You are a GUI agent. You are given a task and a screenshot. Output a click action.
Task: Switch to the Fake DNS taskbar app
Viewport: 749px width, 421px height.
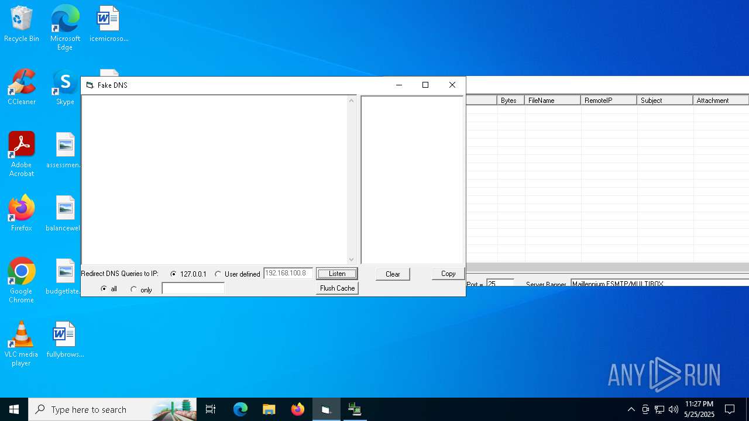pyautogui.click(x=326, y=409)
